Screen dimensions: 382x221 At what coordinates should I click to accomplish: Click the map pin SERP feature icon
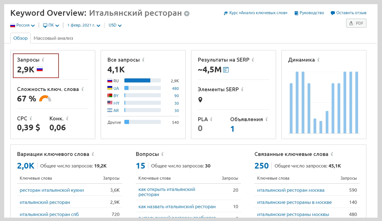tap(200, 99)
